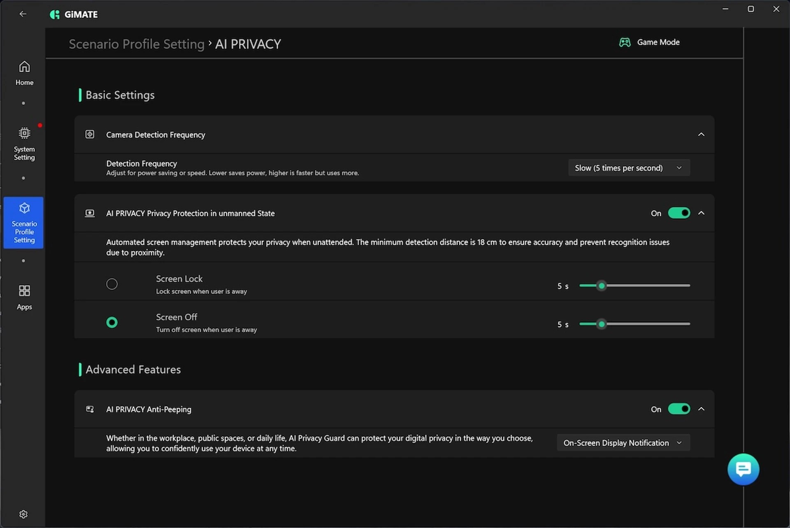Click the Screen Off delay slider
The height and width of the screenshot is (528, 790).
point(634,324)
